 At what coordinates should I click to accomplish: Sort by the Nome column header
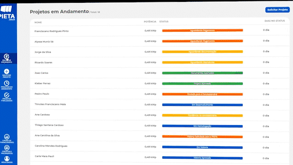pos(38,22)
